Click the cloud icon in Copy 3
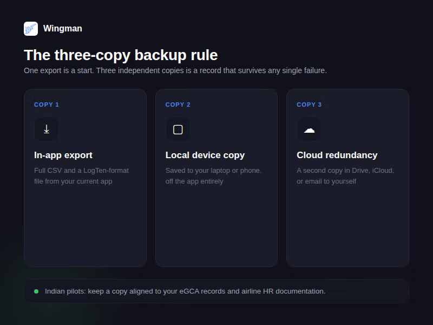 pyautogui.click(x=309, y=129)
